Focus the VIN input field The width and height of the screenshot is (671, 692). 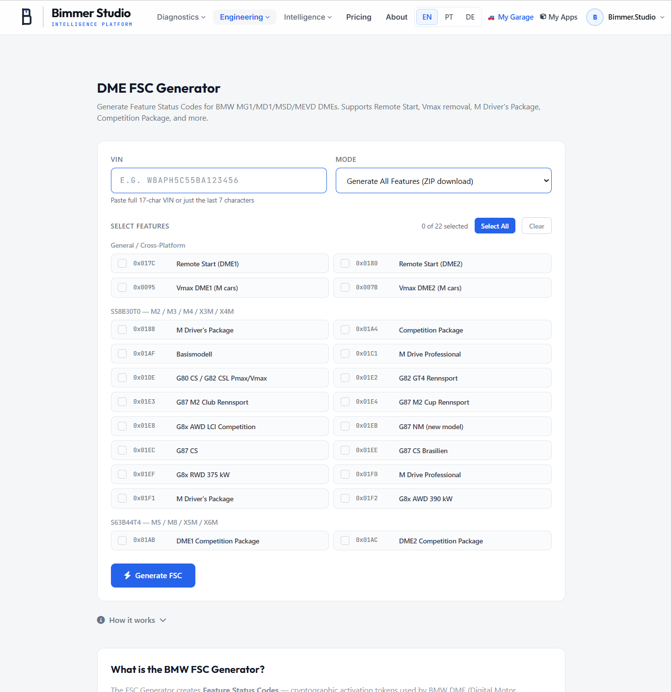click(219, 180)
